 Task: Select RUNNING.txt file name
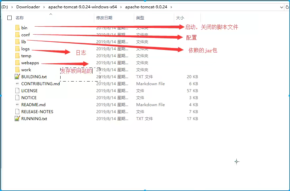[34, 118]
